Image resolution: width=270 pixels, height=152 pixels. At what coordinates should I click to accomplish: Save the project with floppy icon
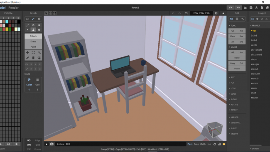(251, 7)
